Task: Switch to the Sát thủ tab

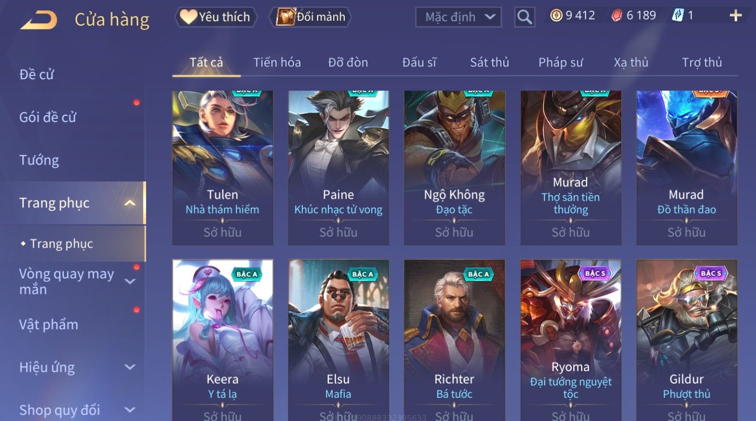Action: [x=489, y=63]
